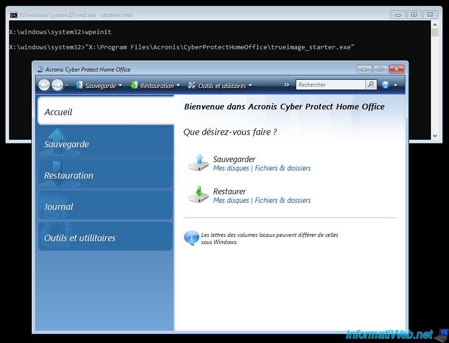Expand the Sauvegarde toolbar dropdown arrow
This screenshot has width=449, height=343.
[x=120, y=86]
